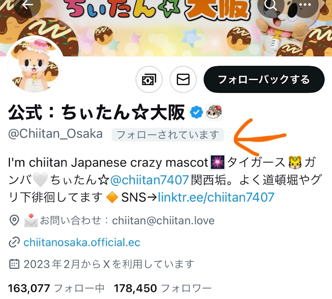The width and height of the screenshot is (332, 299).
Task: Open the three-dot more options menu
Action: point(305,5)
